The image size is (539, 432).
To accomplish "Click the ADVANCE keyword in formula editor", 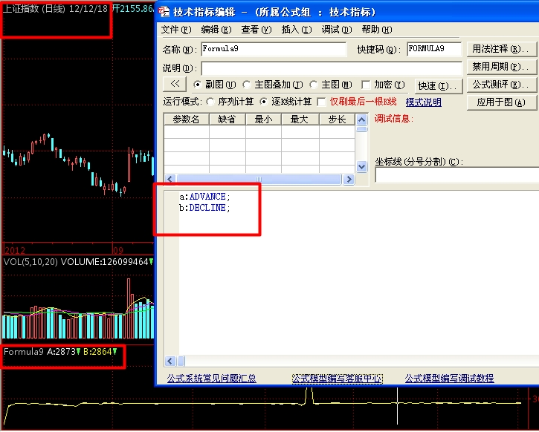I will tap(207, 197).
